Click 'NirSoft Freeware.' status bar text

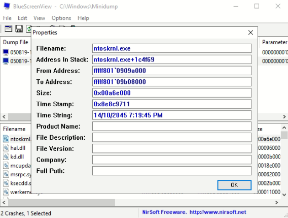click(x=164, y=212)
